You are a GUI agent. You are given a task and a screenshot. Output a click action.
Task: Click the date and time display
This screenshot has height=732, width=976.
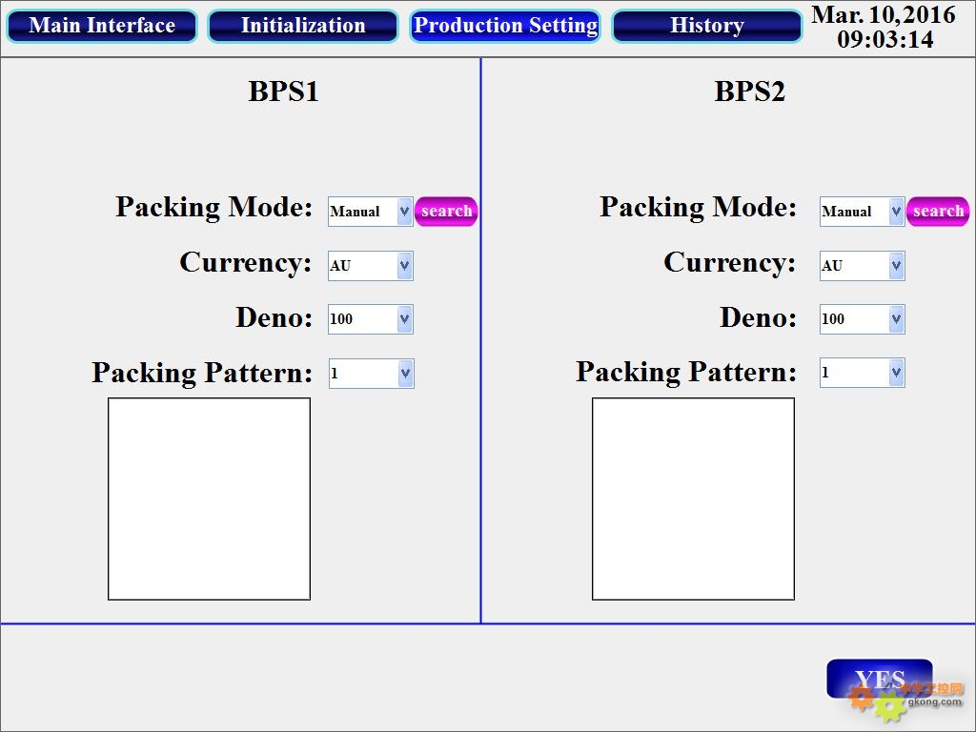click(884, 28)
